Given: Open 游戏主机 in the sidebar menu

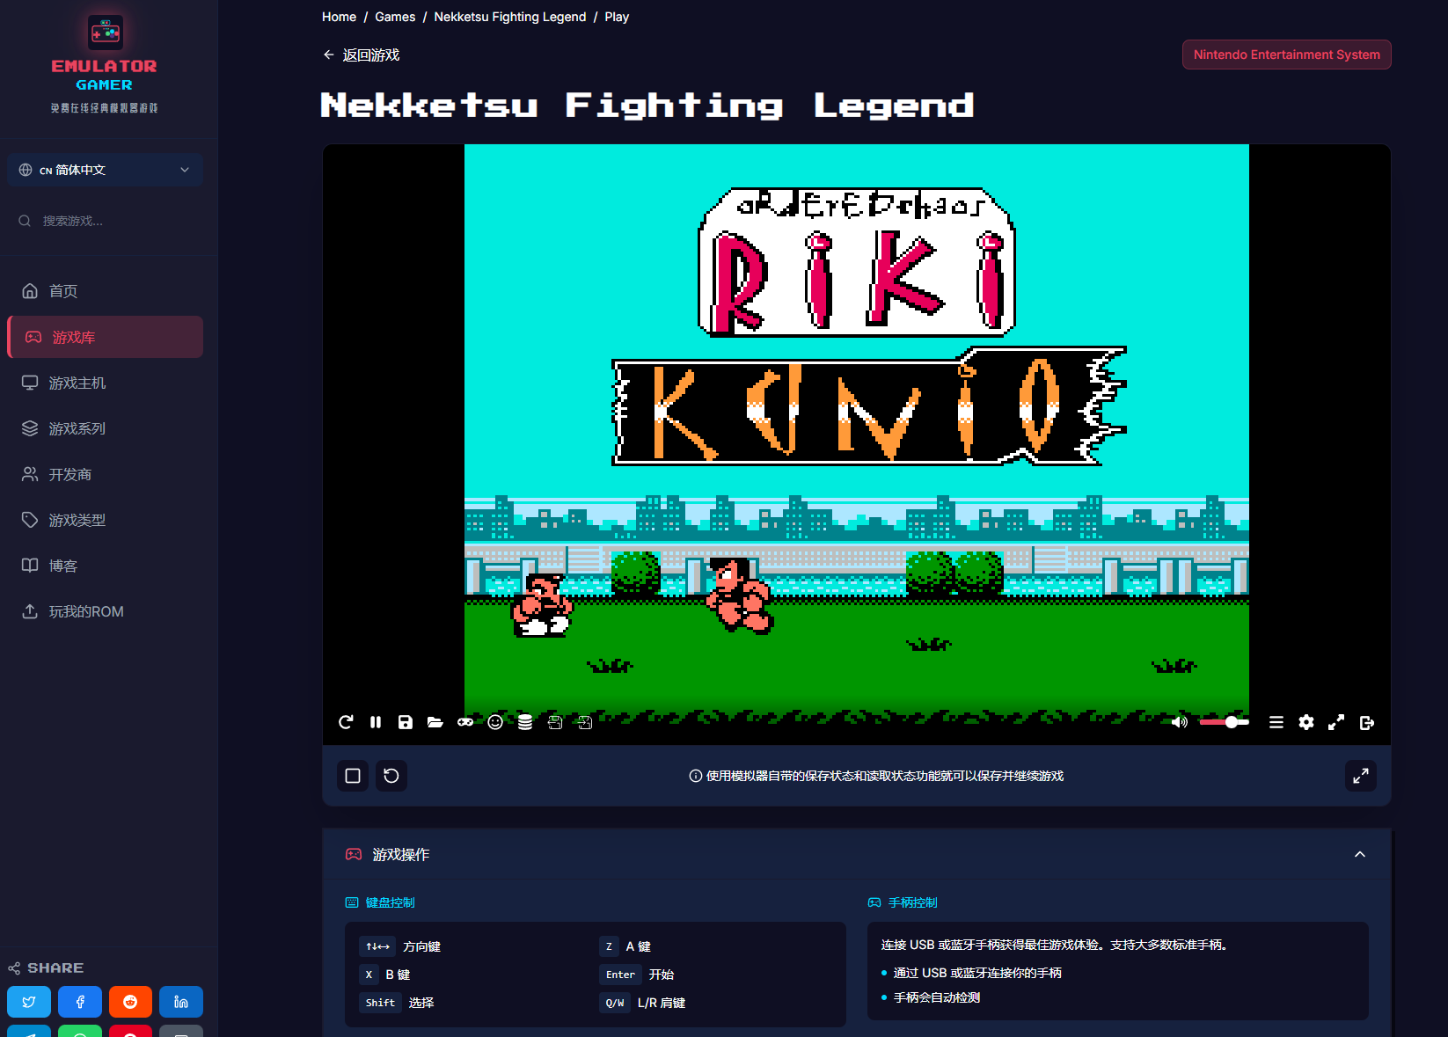Looking at the screenshot, I should pyautogui.click(x=77, y=383).
